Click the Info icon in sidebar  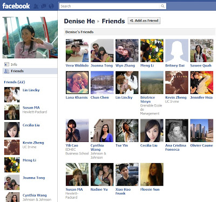coord(6,64)
